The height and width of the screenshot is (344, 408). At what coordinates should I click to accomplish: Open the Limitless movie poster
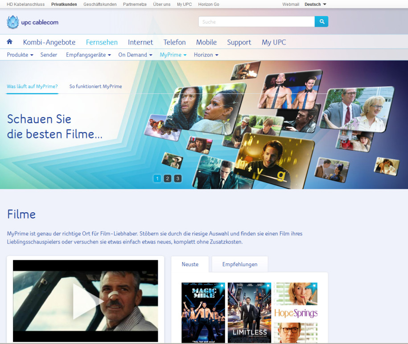tap(249, 313)
